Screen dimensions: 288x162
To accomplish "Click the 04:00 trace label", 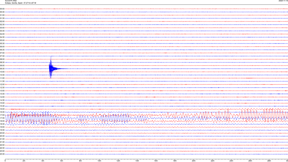I will [x=2, y=34].
